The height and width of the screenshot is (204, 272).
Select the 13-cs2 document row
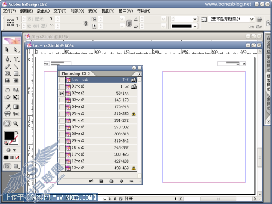tap(101, 168)
